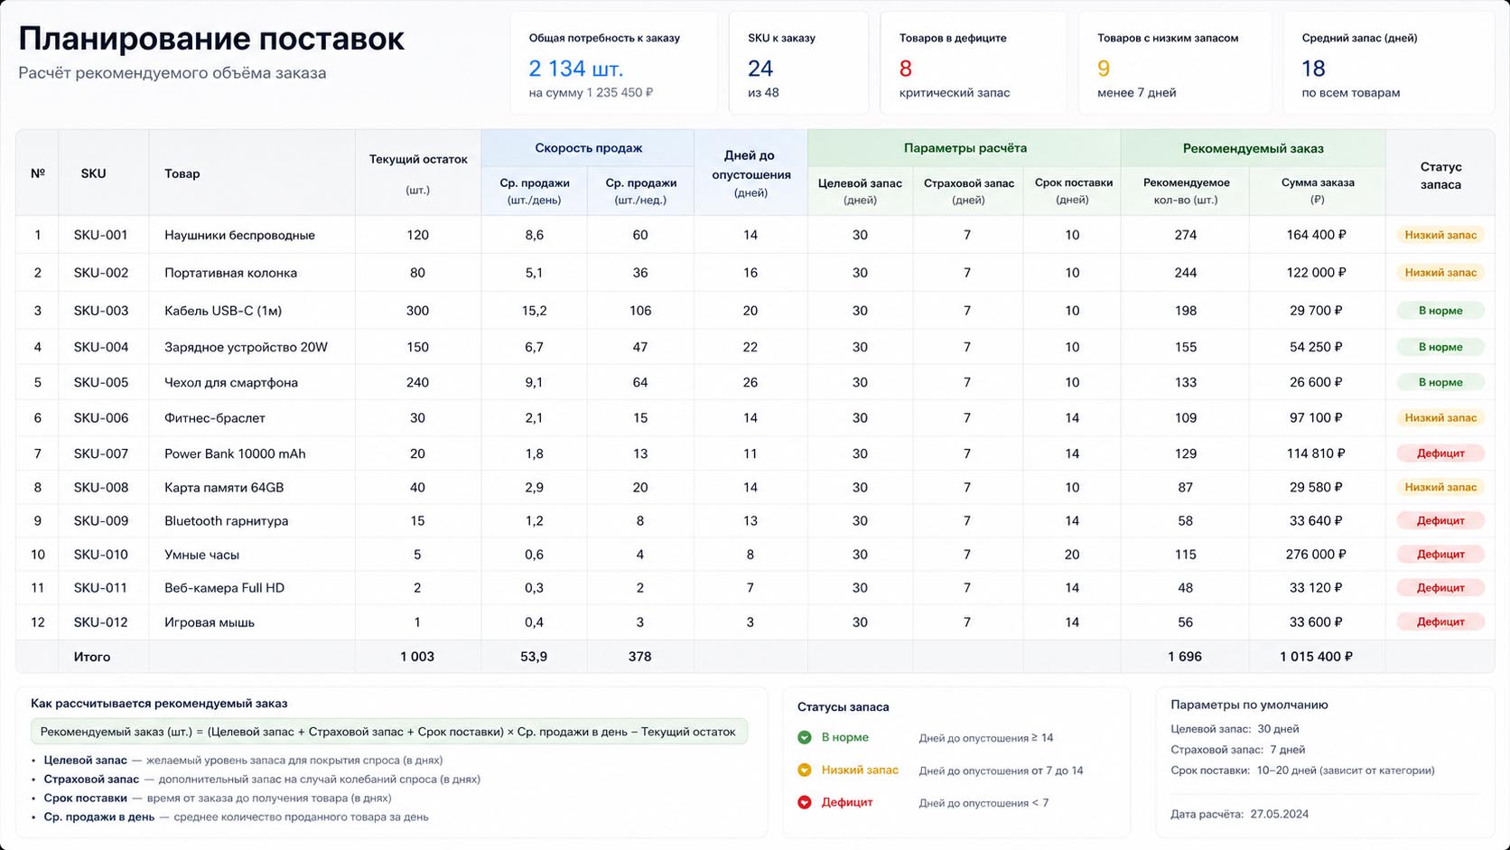Select the Сумма заказа (₽) column header

point(1318,191)
